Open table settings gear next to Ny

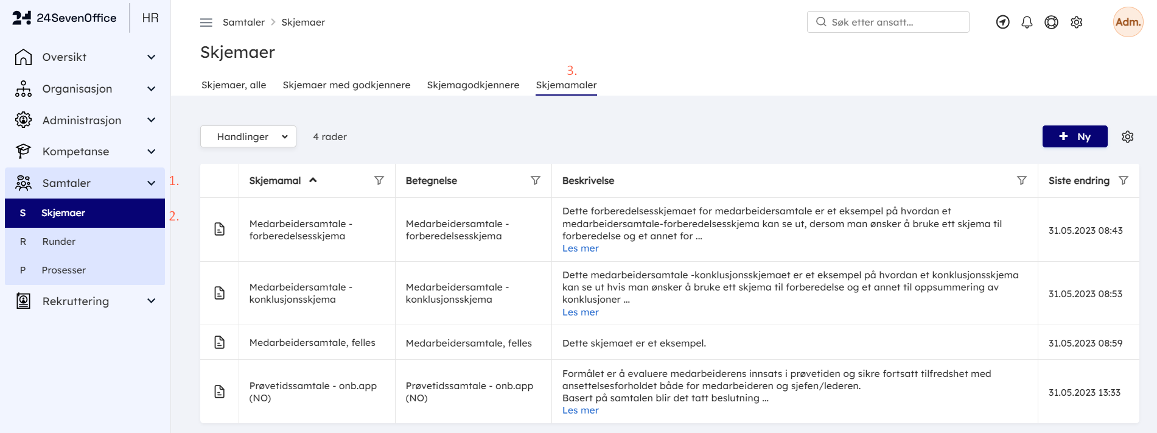tap(1127, 136)
